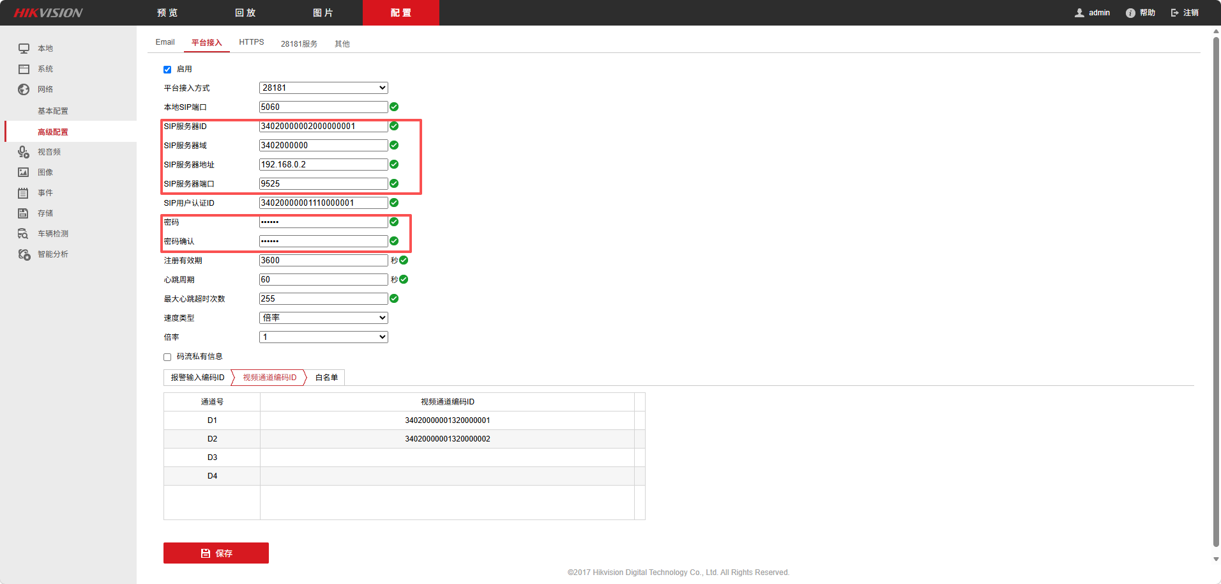Viewport: 1221px width, 584px height.
Task: Open 高级配置 under network
Action: (53, 132)
